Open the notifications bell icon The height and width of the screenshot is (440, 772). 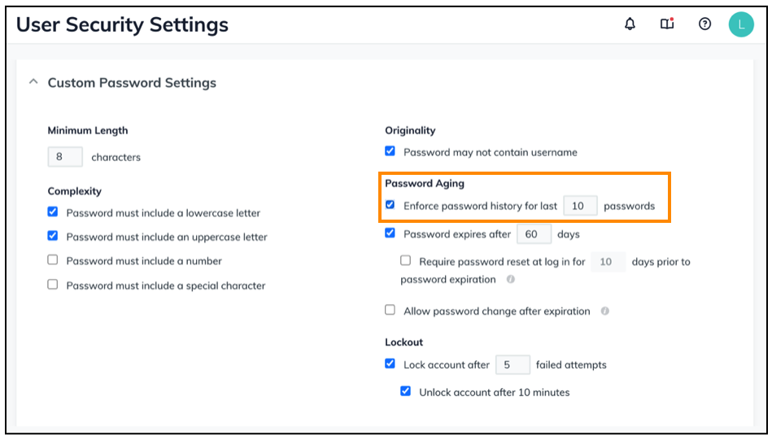click(630, 24)
